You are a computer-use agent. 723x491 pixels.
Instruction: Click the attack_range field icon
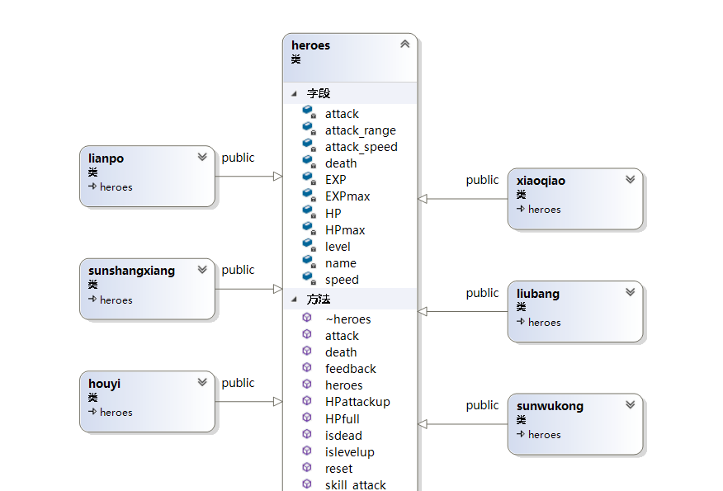(309, 129)
